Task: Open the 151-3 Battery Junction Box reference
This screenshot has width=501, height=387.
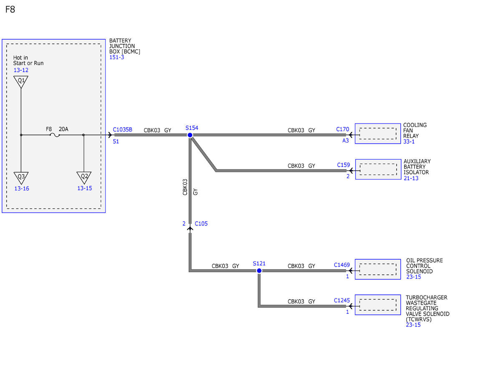Action: (116, 57)
